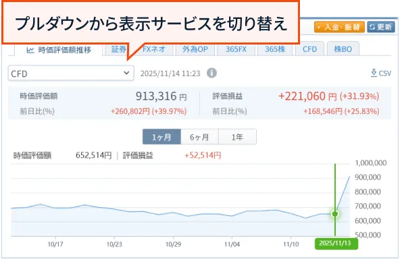Click the +52,514円 chart profit value
The image size is (400, 259).
coord(203,155)
